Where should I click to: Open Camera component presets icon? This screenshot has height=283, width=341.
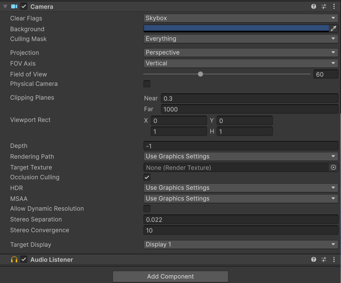point(324,6)
